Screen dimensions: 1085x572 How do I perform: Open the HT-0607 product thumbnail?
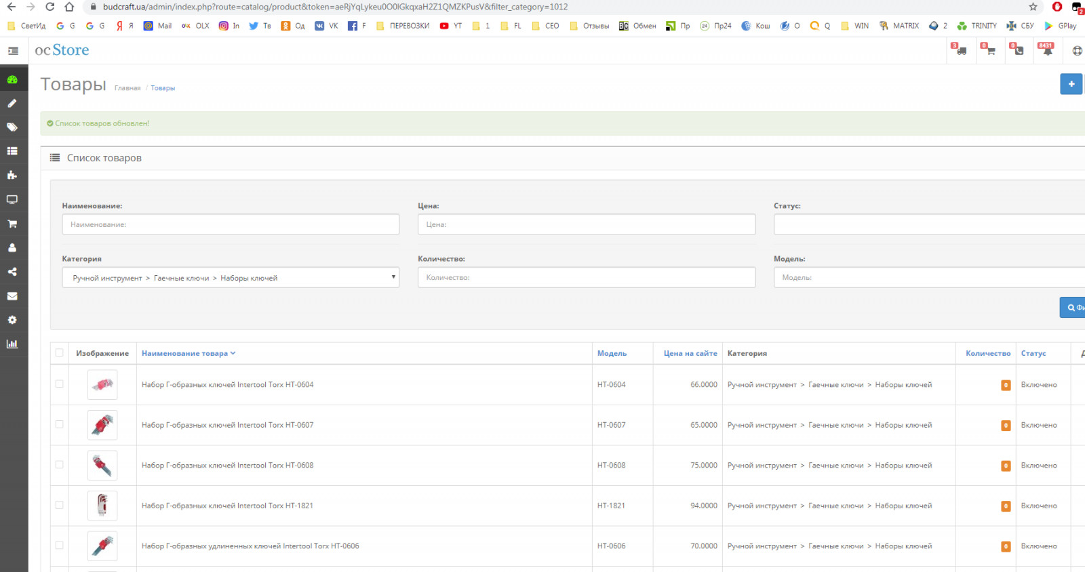[x=102, y=425]
